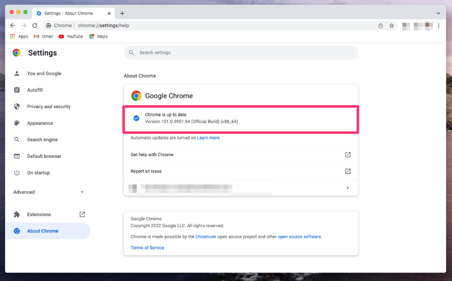The image size is (452, 281).
Task: Open the Gmail bookmark
Action: pos(43,36)
